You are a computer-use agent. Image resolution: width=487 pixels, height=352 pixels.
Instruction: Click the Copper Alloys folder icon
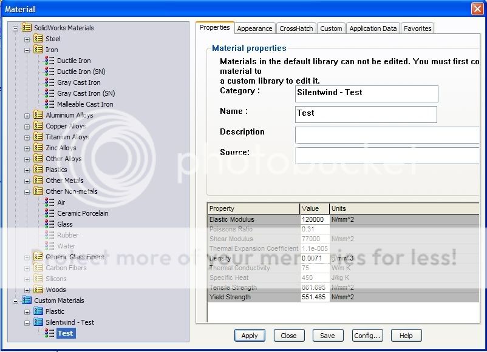click(38, 126)
